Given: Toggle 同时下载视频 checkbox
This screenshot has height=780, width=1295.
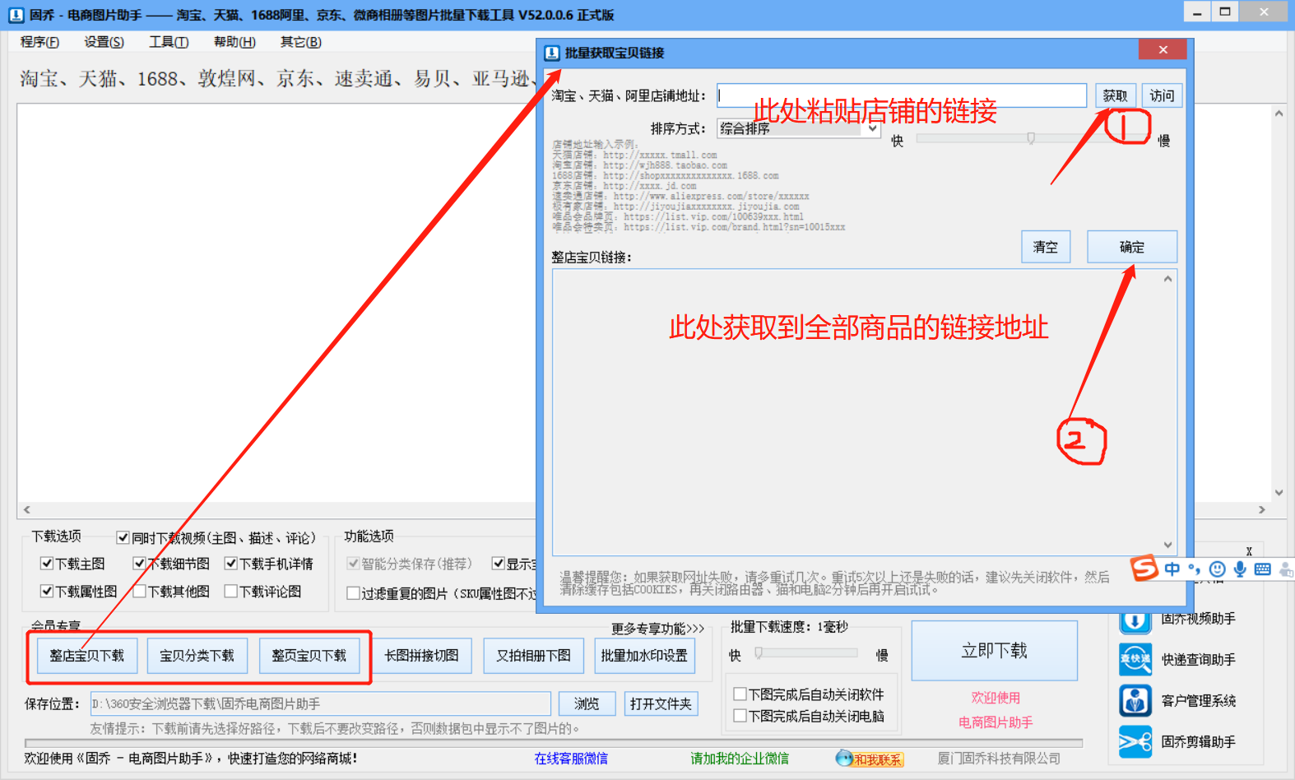Looking at the screenshot, I should pyautogui.click(x=123, y=538).
